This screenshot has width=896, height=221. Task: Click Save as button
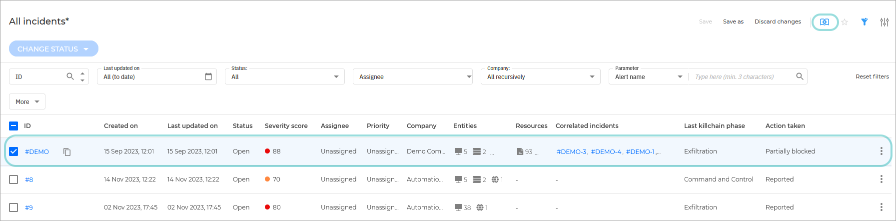[733, 21]
